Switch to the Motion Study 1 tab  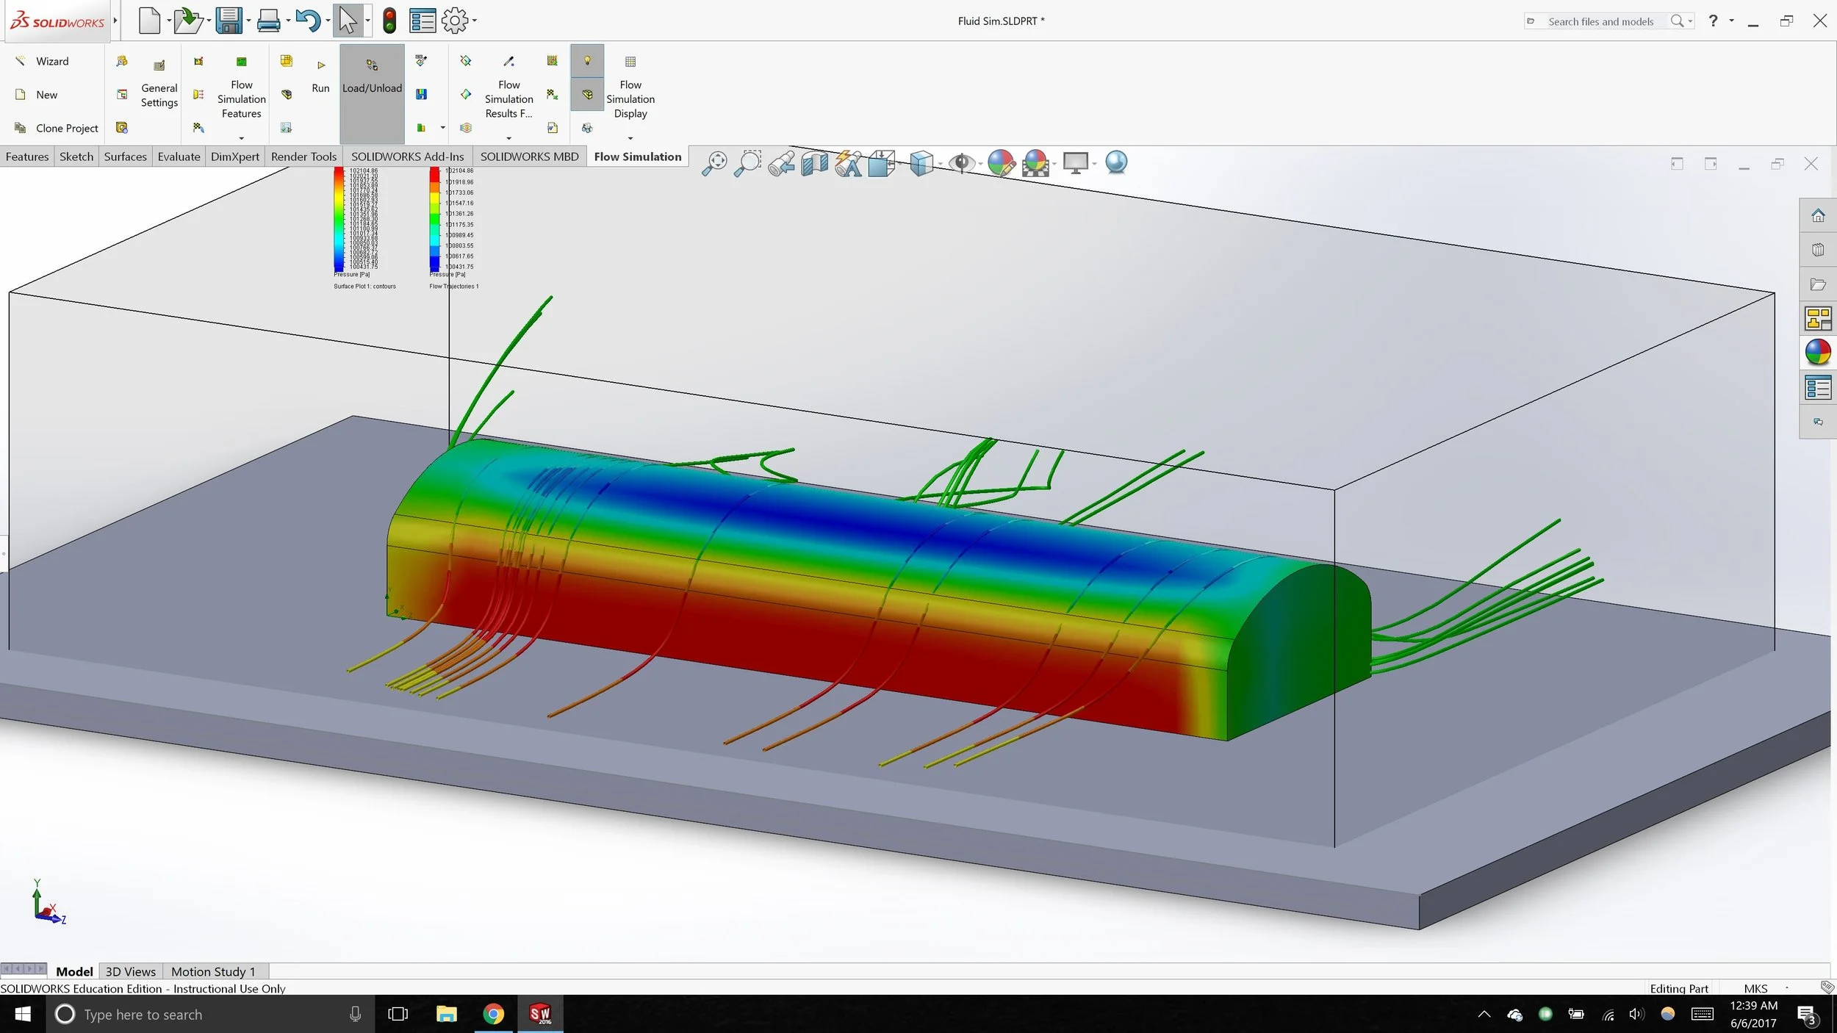[213, 971]
